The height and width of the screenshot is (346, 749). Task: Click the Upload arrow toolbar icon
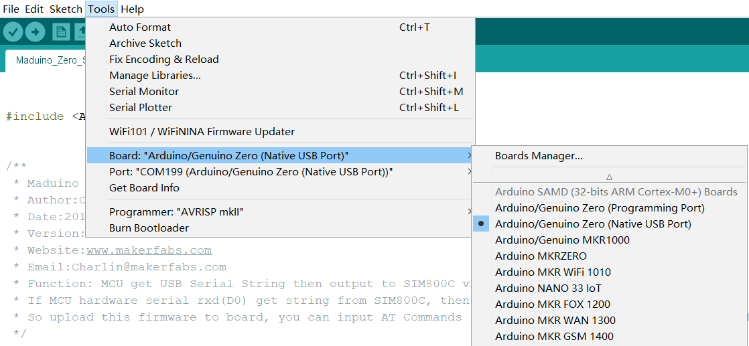pyautogui.click(x=35, y=32)
